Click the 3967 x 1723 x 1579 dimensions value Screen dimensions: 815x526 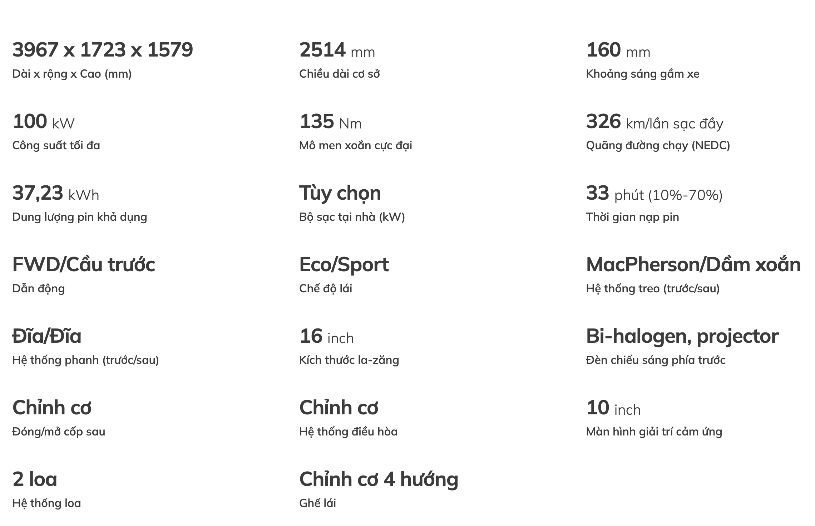pyautogui.click(x=103, y=50)
